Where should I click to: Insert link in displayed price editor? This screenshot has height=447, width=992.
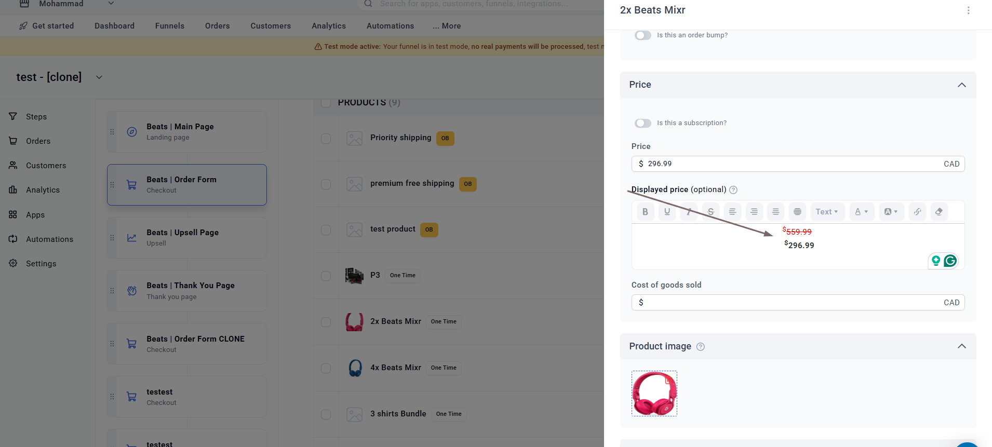918,212
